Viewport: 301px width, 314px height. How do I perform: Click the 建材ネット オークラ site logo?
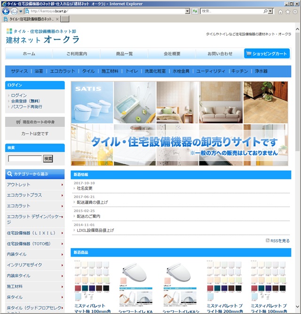pyautogui.click(x=43, y=36)
